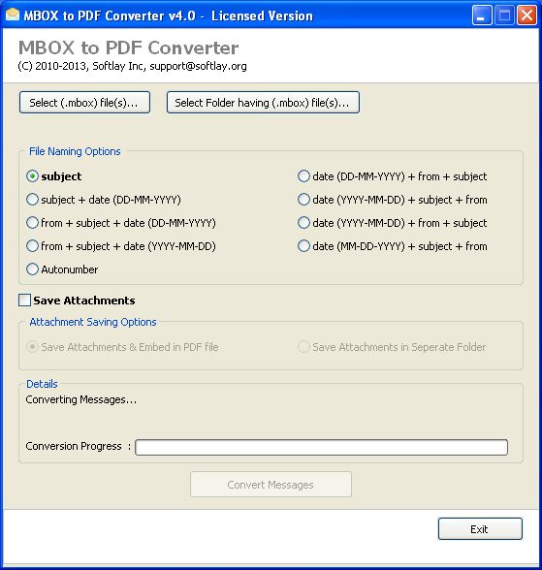Click the envelope app icon in title bar
Viewport: 542px width, 570px height.
[13, 15]
